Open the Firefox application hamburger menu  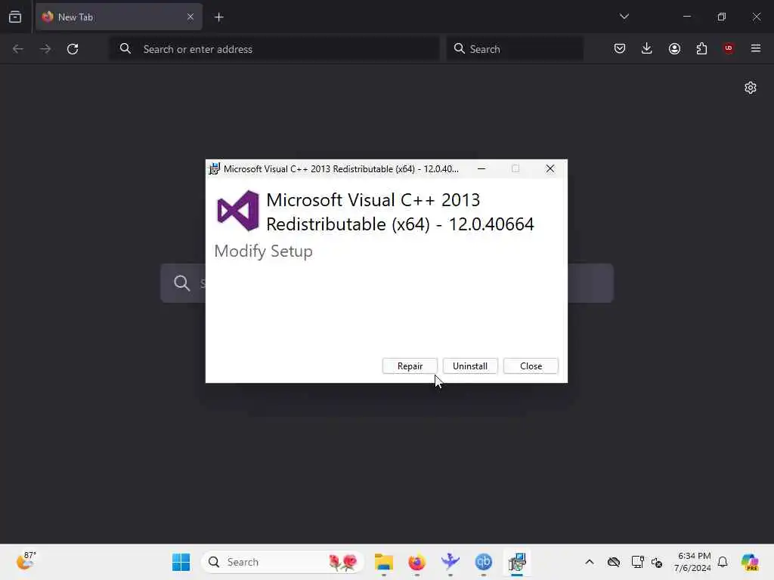756,48
